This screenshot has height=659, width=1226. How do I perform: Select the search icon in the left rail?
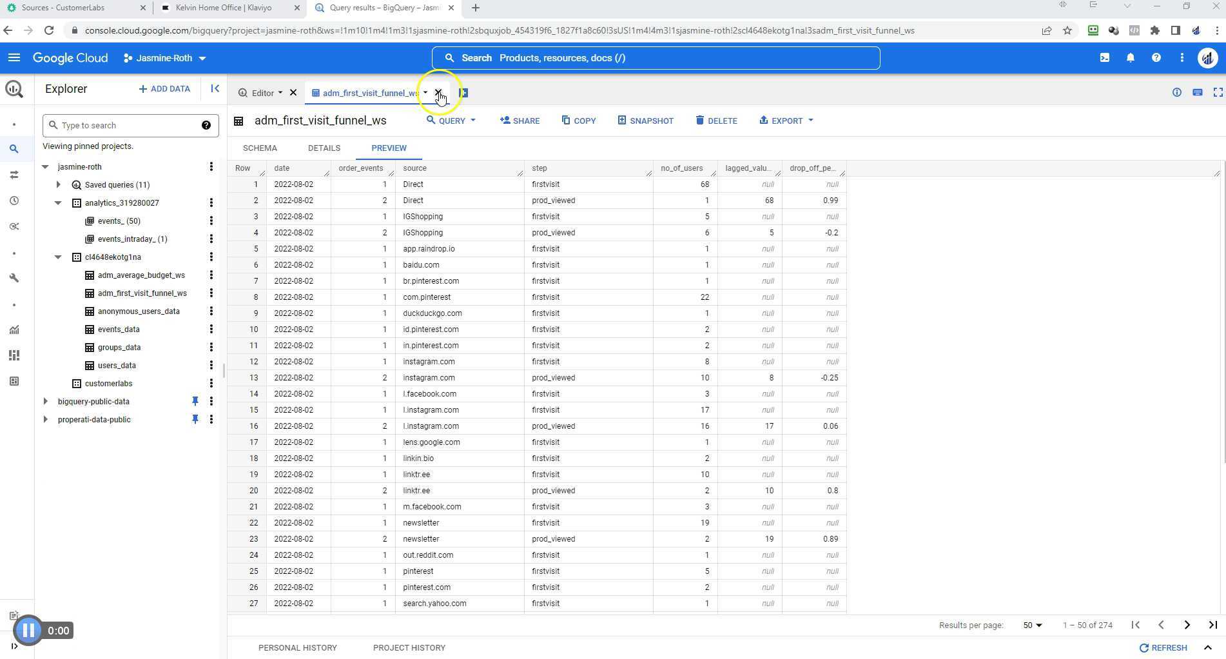tap(14, 148)
